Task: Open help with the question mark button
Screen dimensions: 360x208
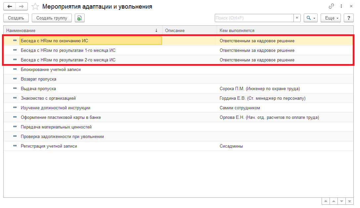Action: (348, 18)
